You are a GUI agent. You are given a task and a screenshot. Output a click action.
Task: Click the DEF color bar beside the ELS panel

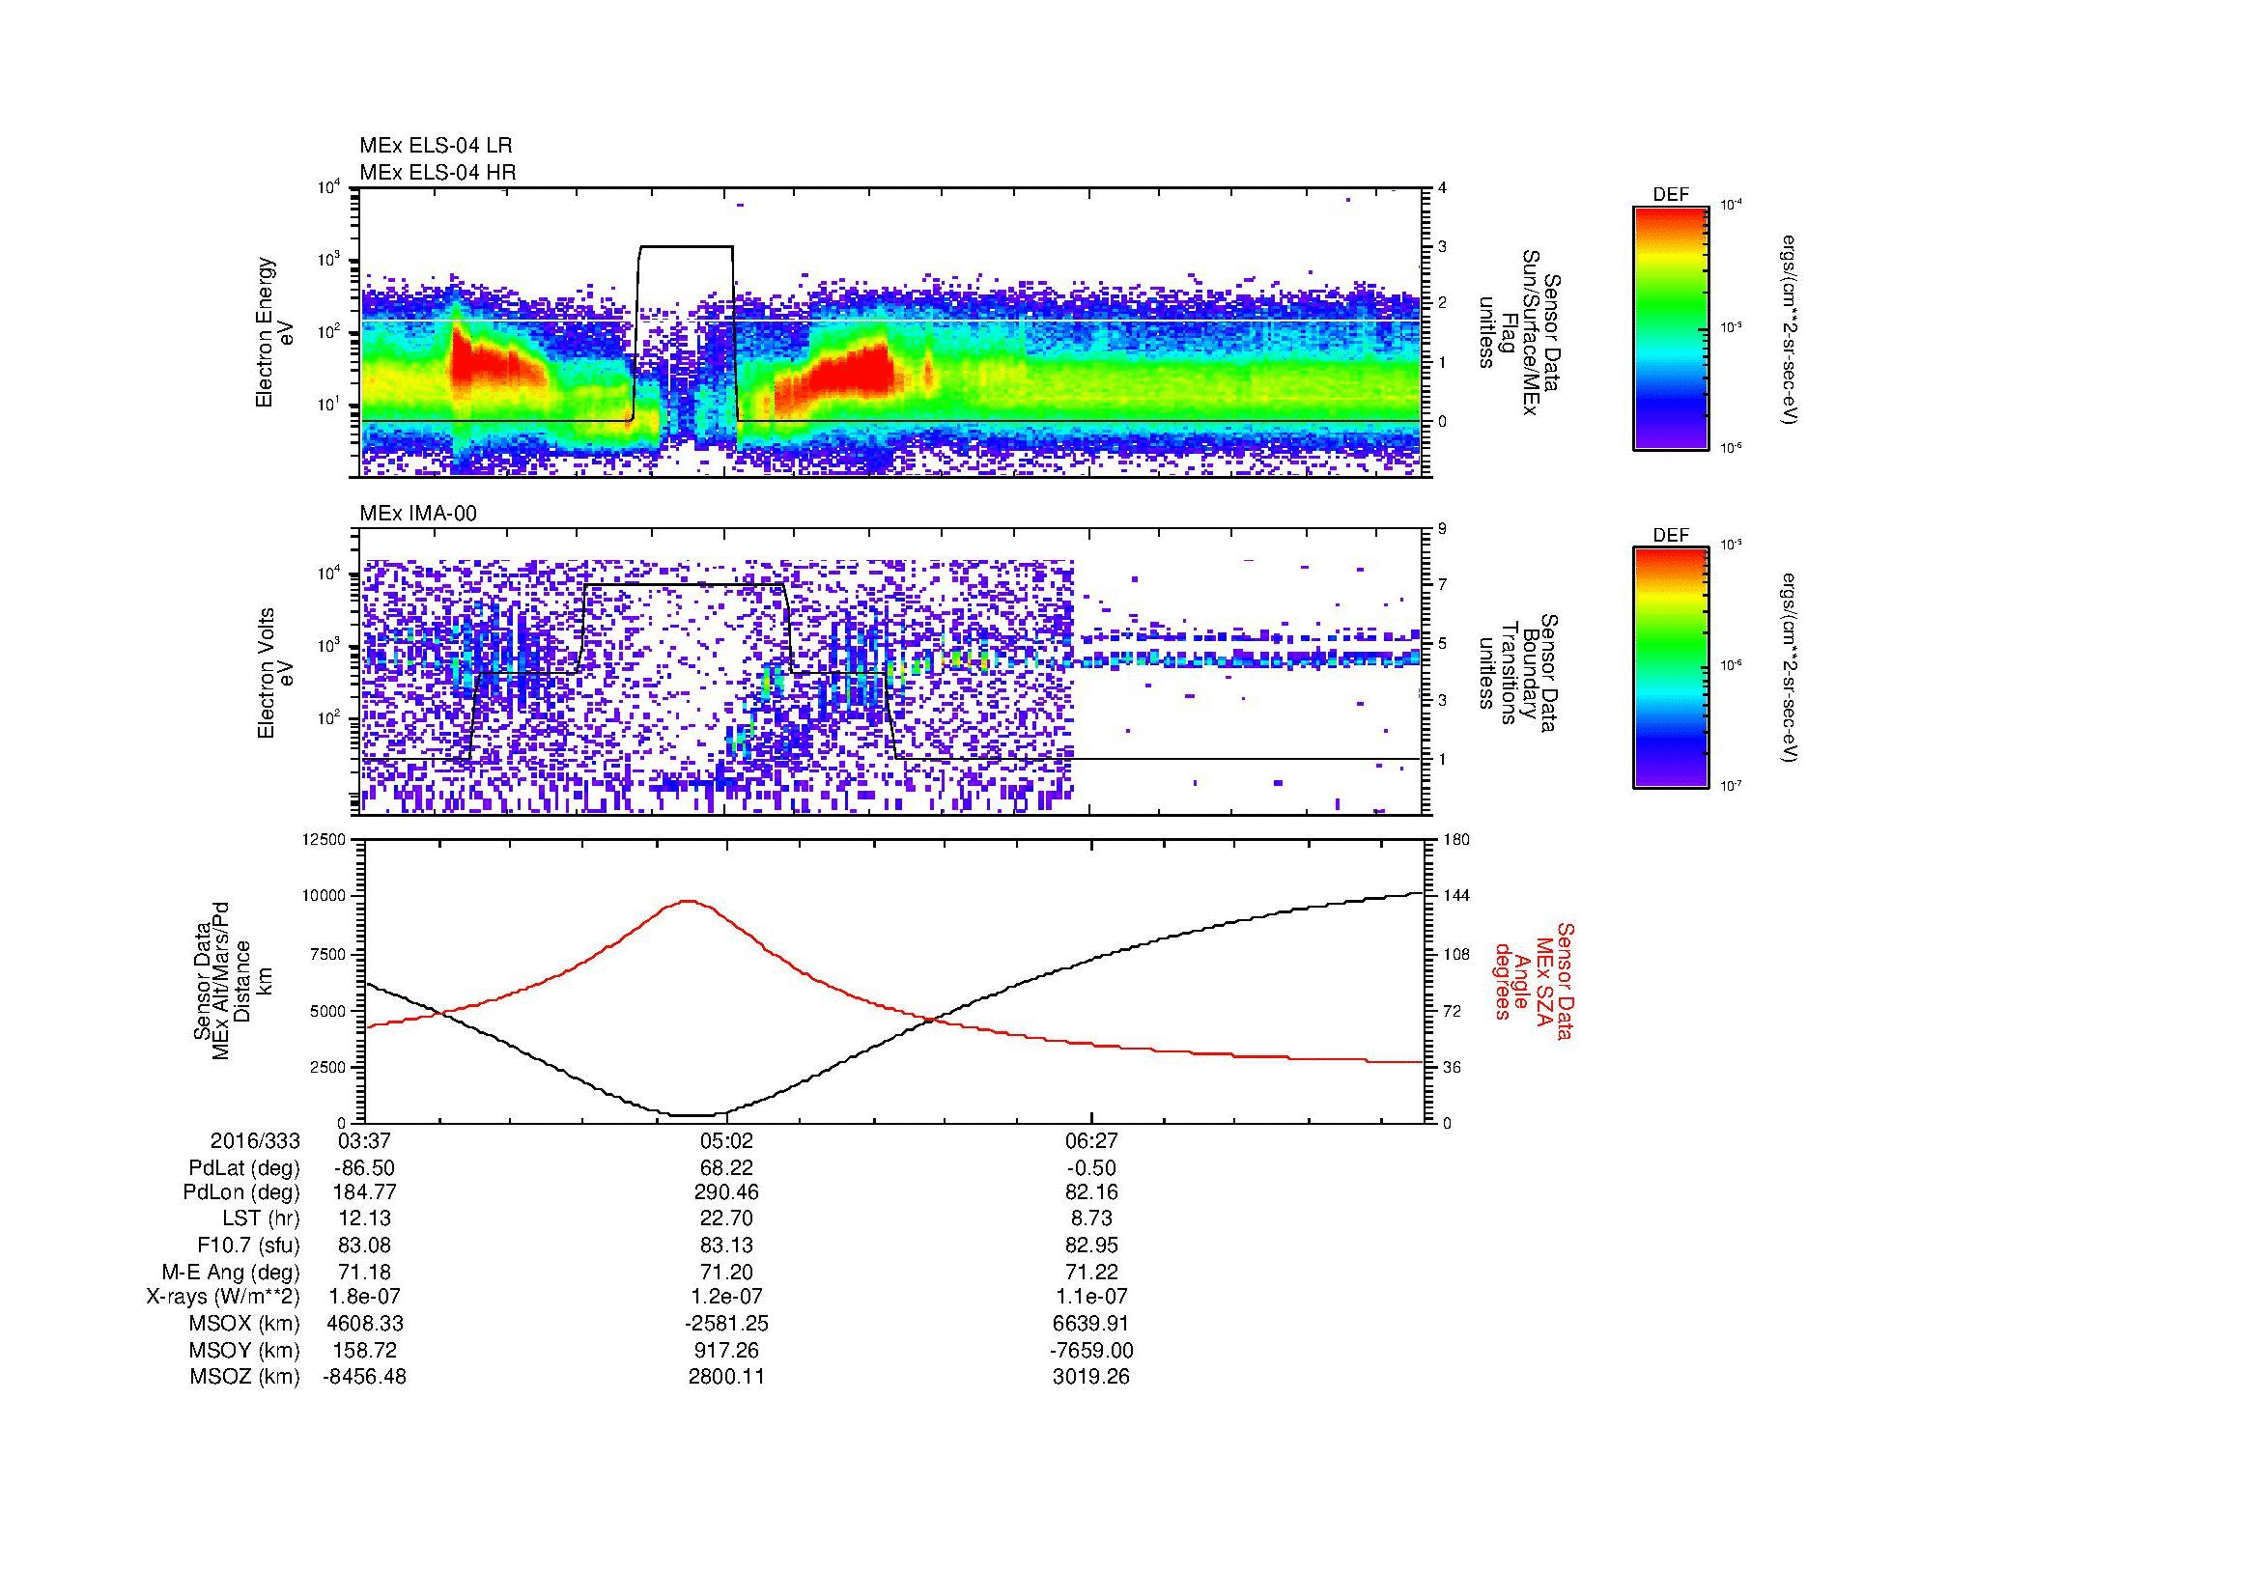[1671, 327]
